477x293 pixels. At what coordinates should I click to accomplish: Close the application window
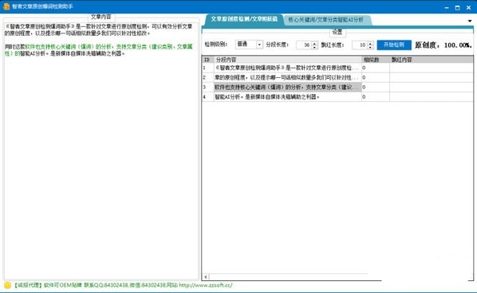click(x=468, y=8)
